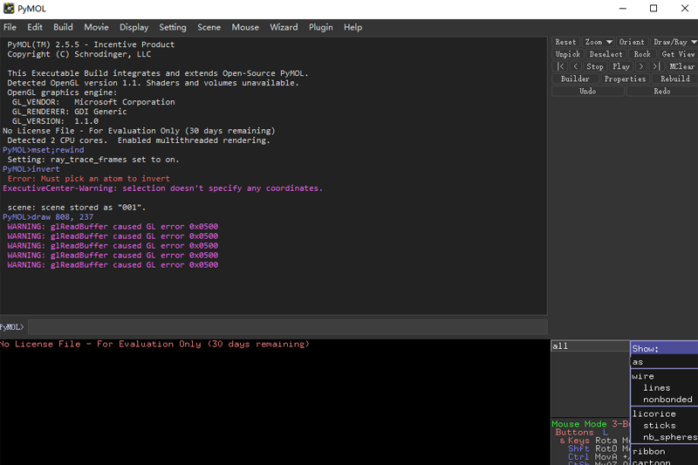Choose 'wire' in Show menu
Screen dimensions: 698x465
(x=664, y=376)
